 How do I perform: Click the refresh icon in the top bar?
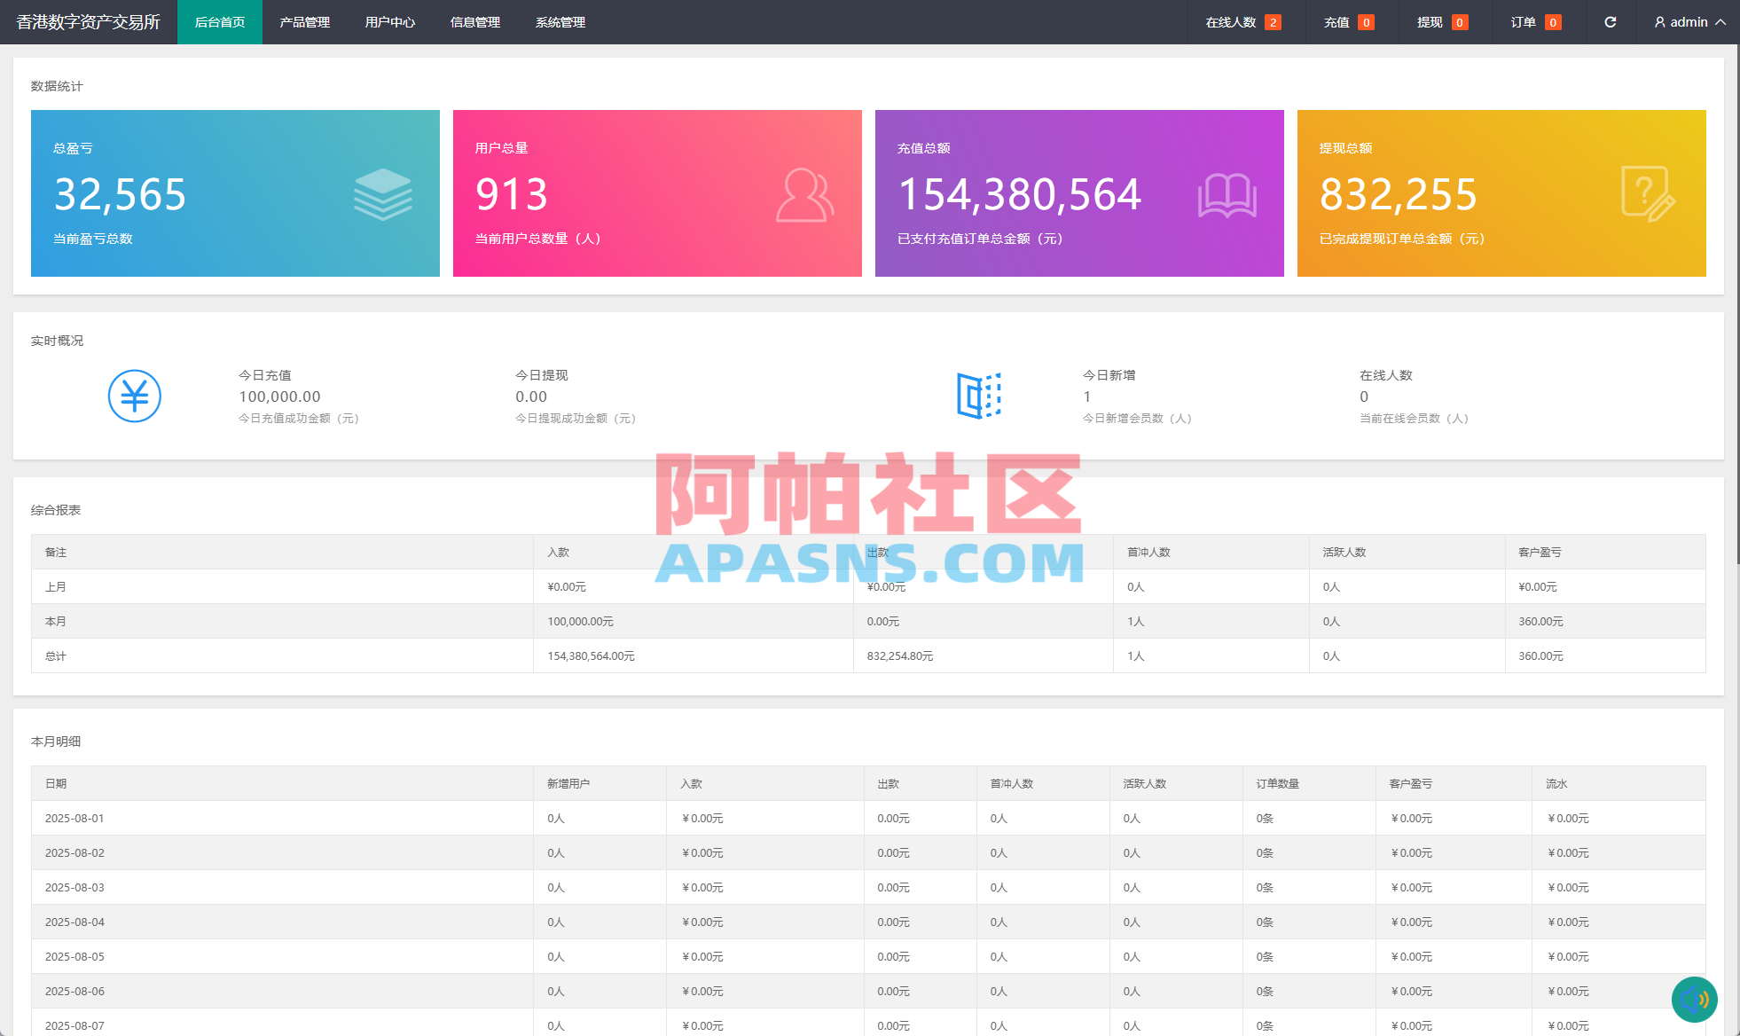coord(1610,22)
